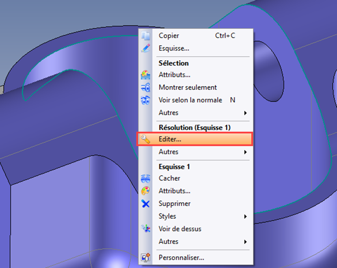Expand Autres submenu under Résolution

pos(196,152)
